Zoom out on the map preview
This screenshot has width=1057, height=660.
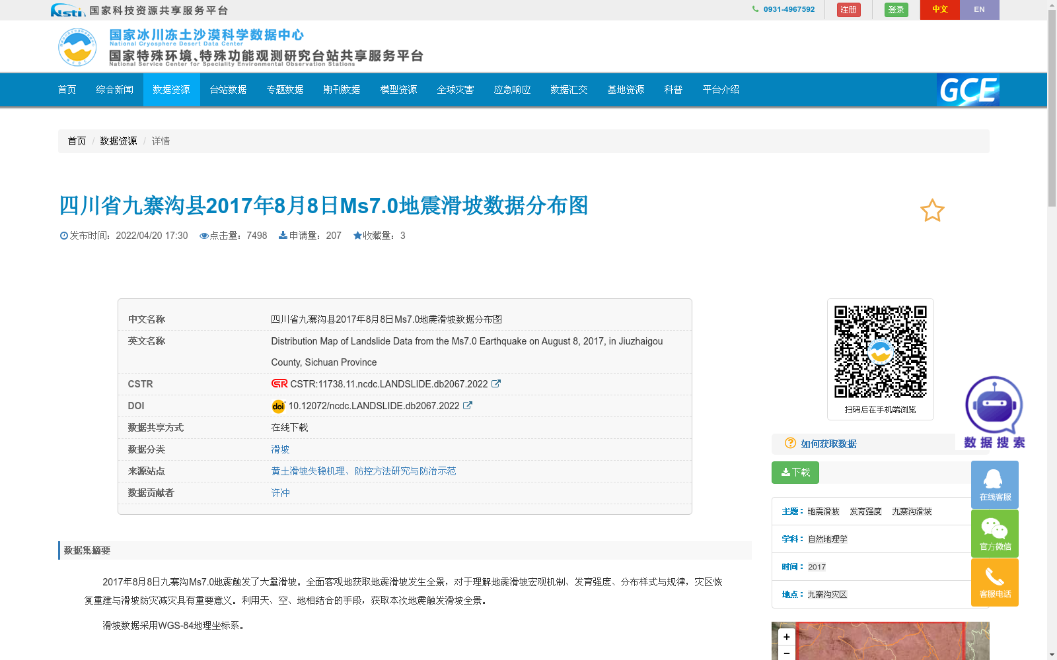(787, 653)
